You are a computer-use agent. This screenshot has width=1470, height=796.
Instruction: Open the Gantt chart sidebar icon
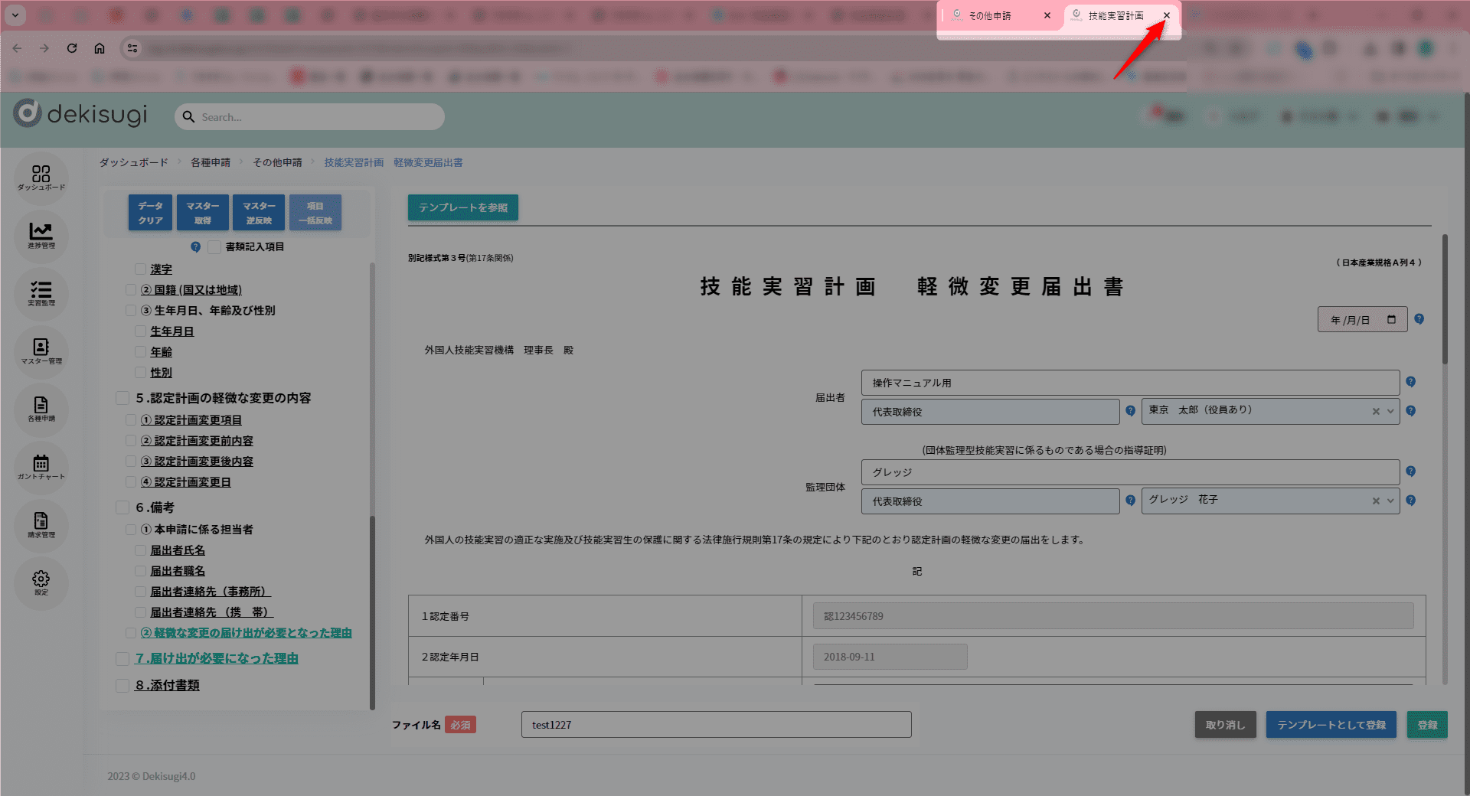(41, 467)
